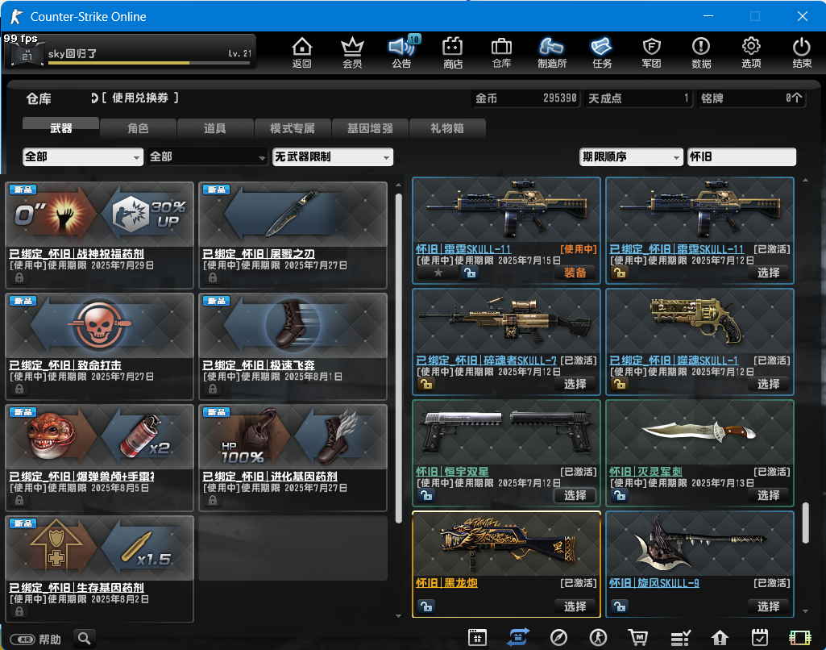Open the white 全部 filter dropdown
Screen dimensions: 826x650
pyautogui.click(x=83, y=156)
